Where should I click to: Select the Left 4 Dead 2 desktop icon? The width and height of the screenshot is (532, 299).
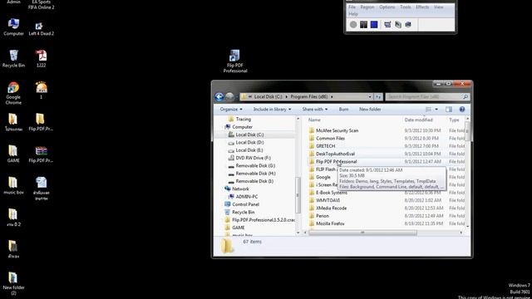click(x=41, y=29)
